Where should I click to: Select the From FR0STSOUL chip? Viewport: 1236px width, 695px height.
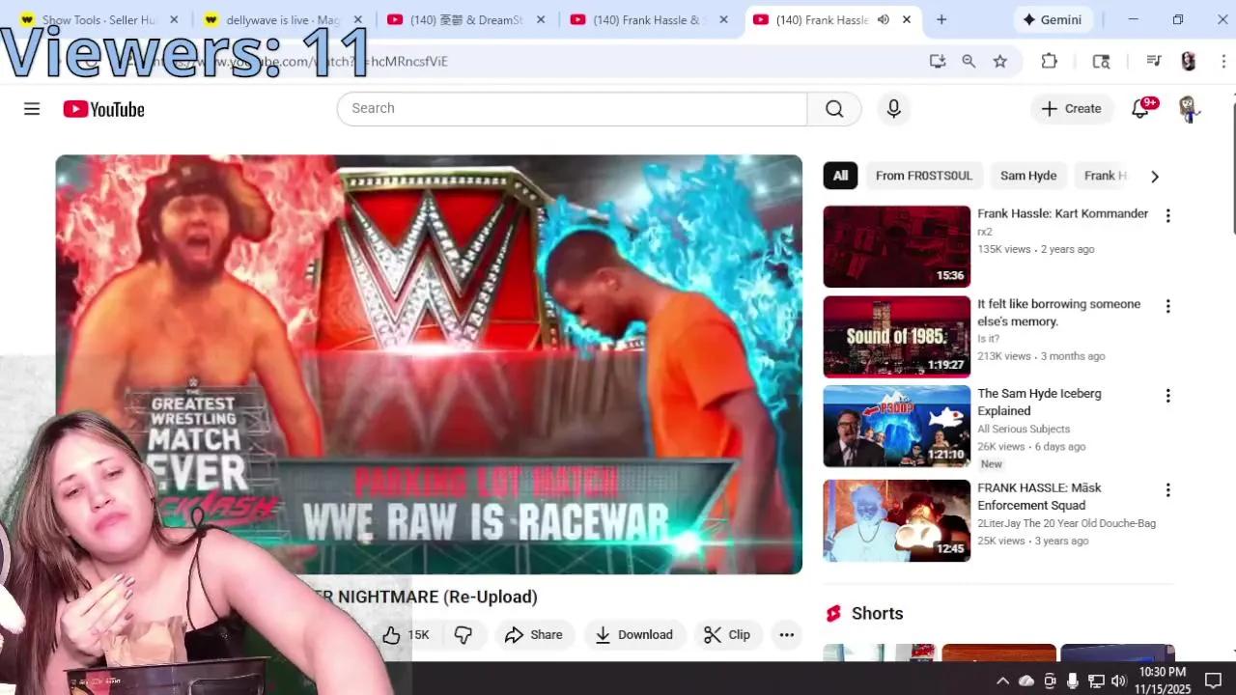(924, 176)
